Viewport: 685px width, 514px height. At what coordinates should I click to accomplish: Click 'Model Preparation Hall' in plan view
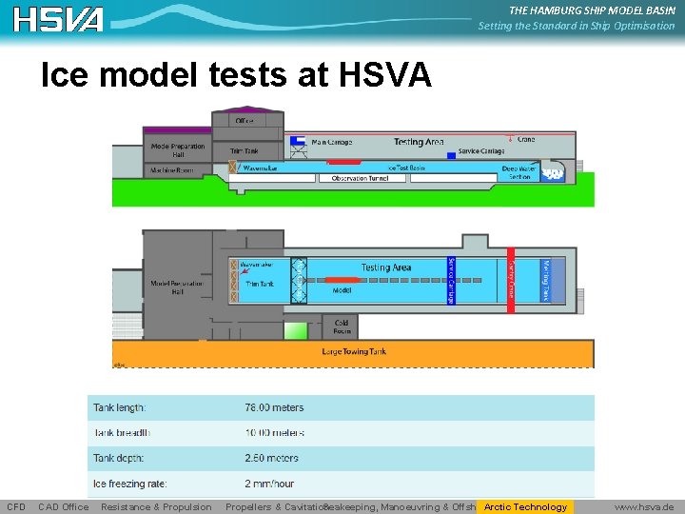coord(177,287)
